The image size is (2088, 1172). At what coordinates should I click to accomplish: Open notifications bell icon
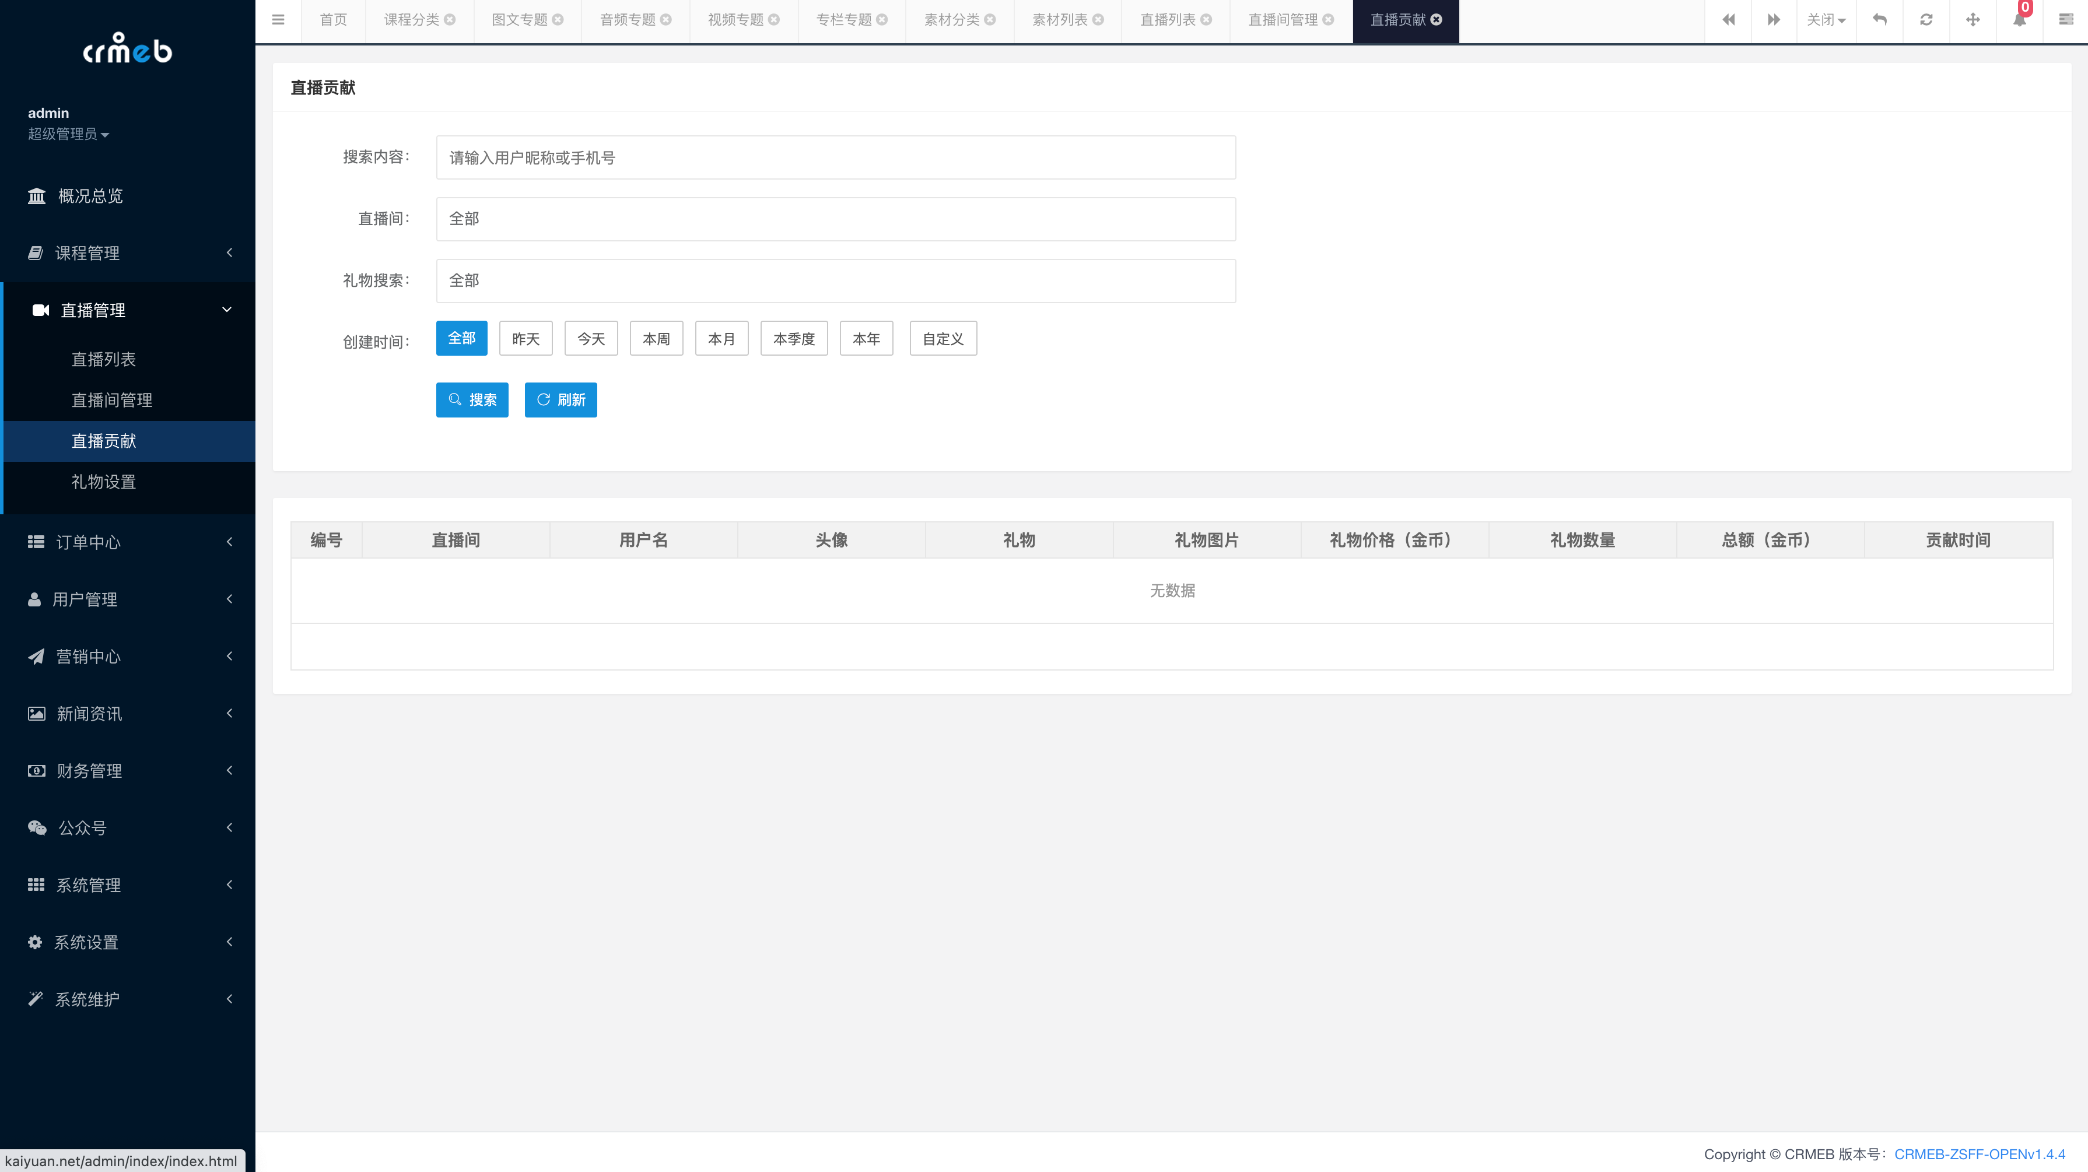pyautogui.click(x=2019, y=19)
